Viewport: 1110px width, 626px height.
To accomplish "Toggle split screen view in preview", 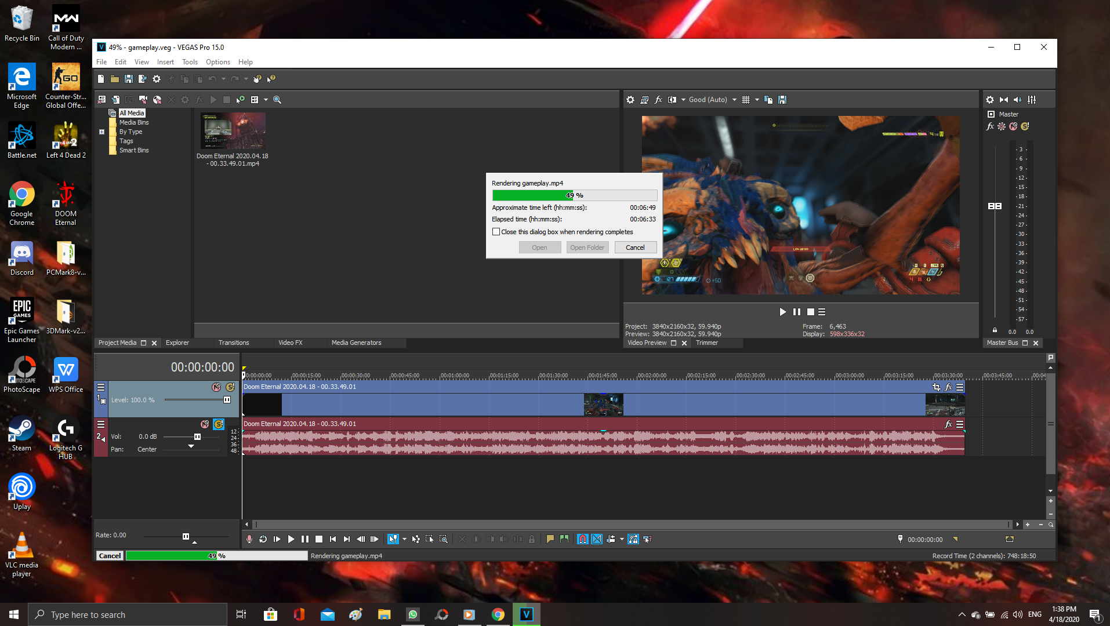I will [x=672, y=100].
